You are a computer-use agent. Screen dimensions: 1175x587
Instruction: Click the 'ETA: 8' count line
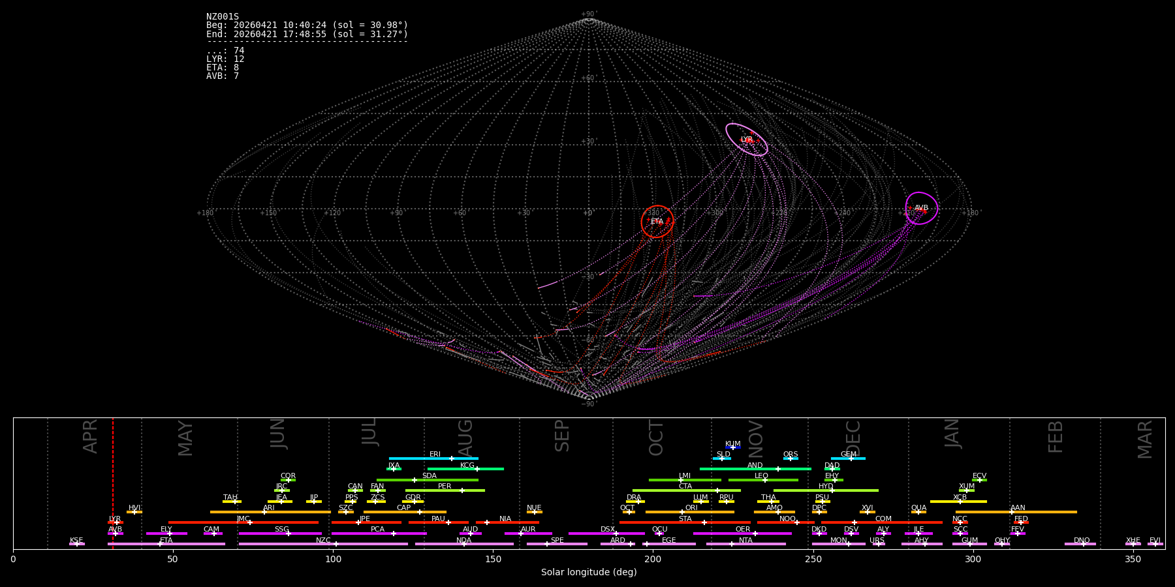223,68
